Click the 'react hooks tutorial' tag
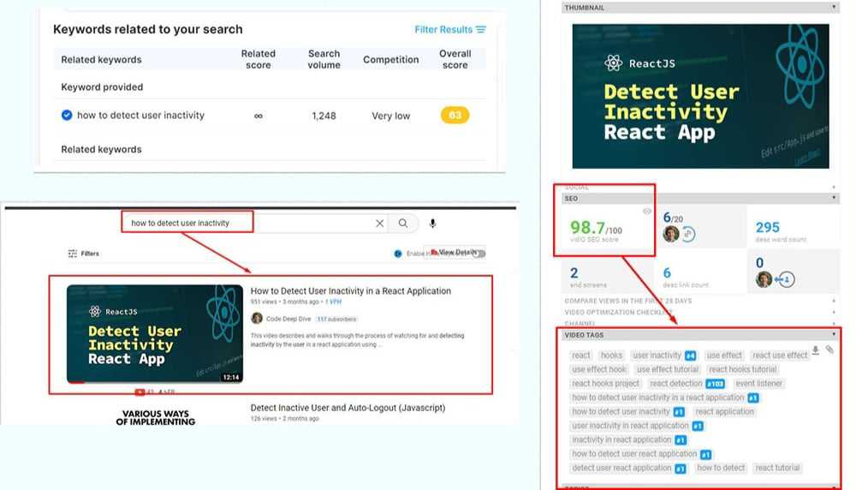 (742, 370)
